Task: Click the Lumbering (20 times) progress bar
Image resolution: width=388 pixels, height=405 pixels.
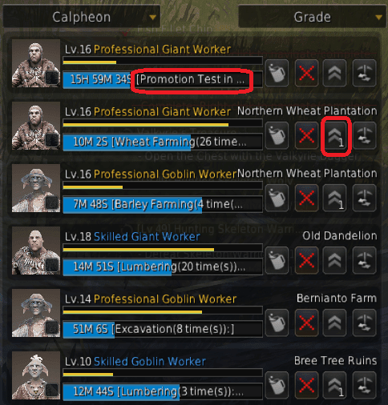Action: click(163, 267)
